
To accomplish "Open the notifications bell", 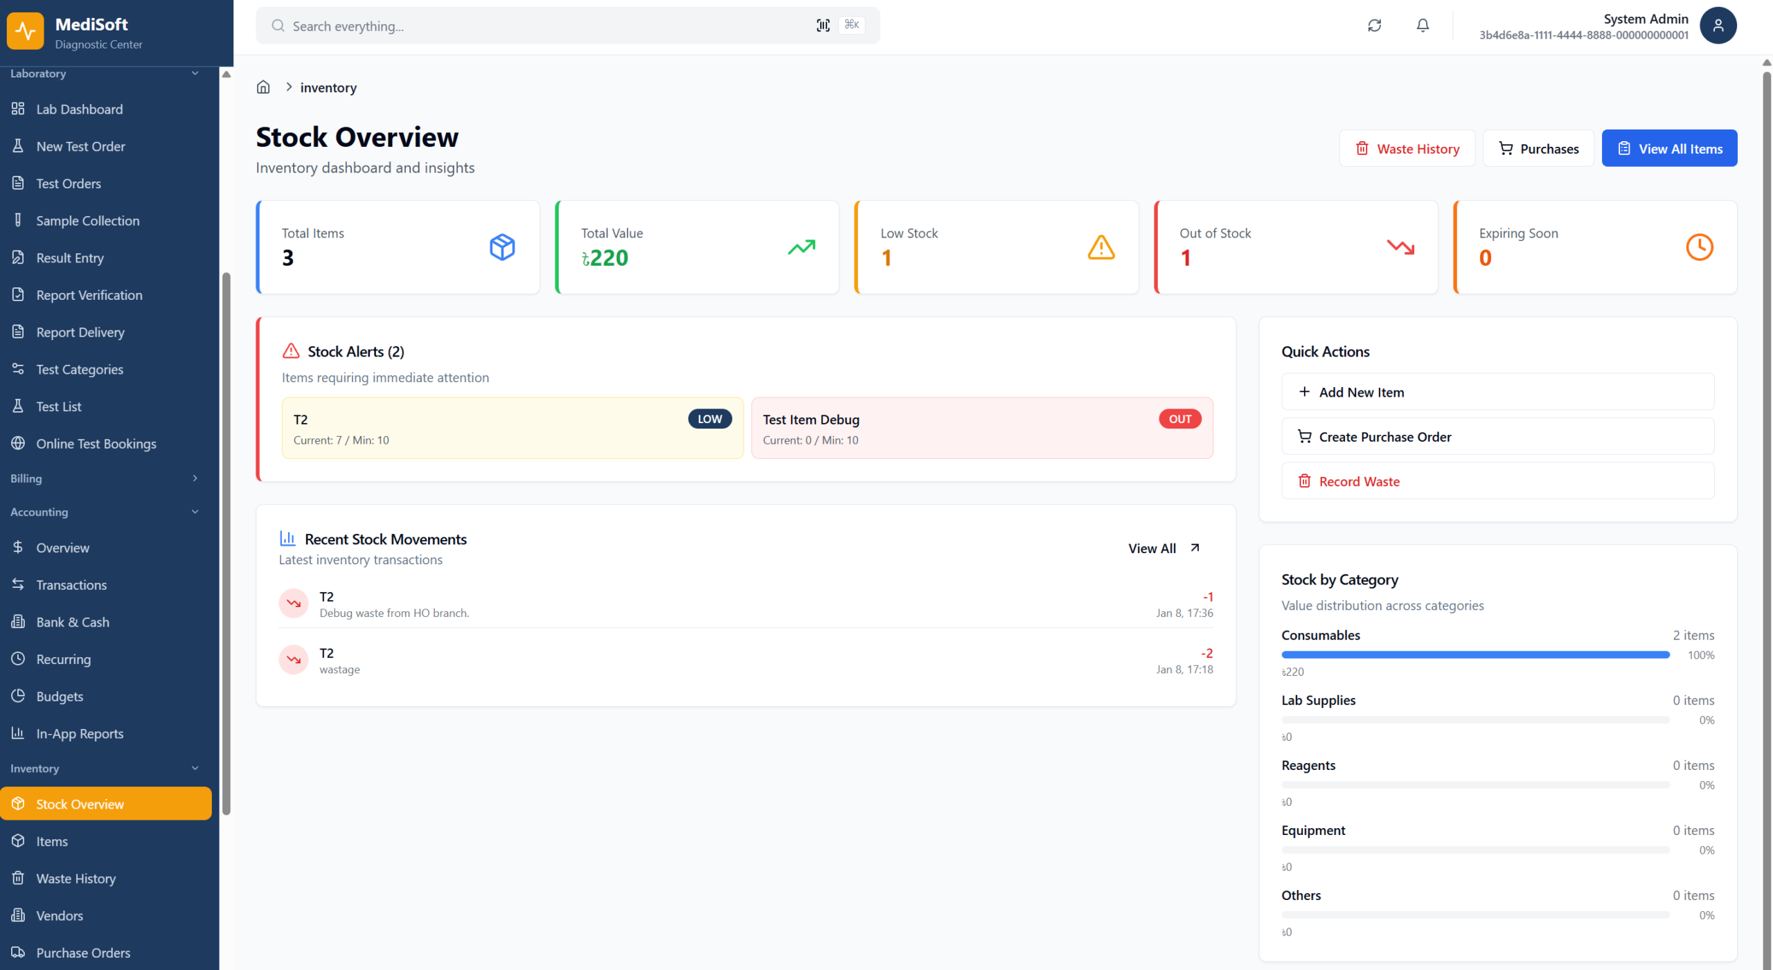I will click(1422, 26).
